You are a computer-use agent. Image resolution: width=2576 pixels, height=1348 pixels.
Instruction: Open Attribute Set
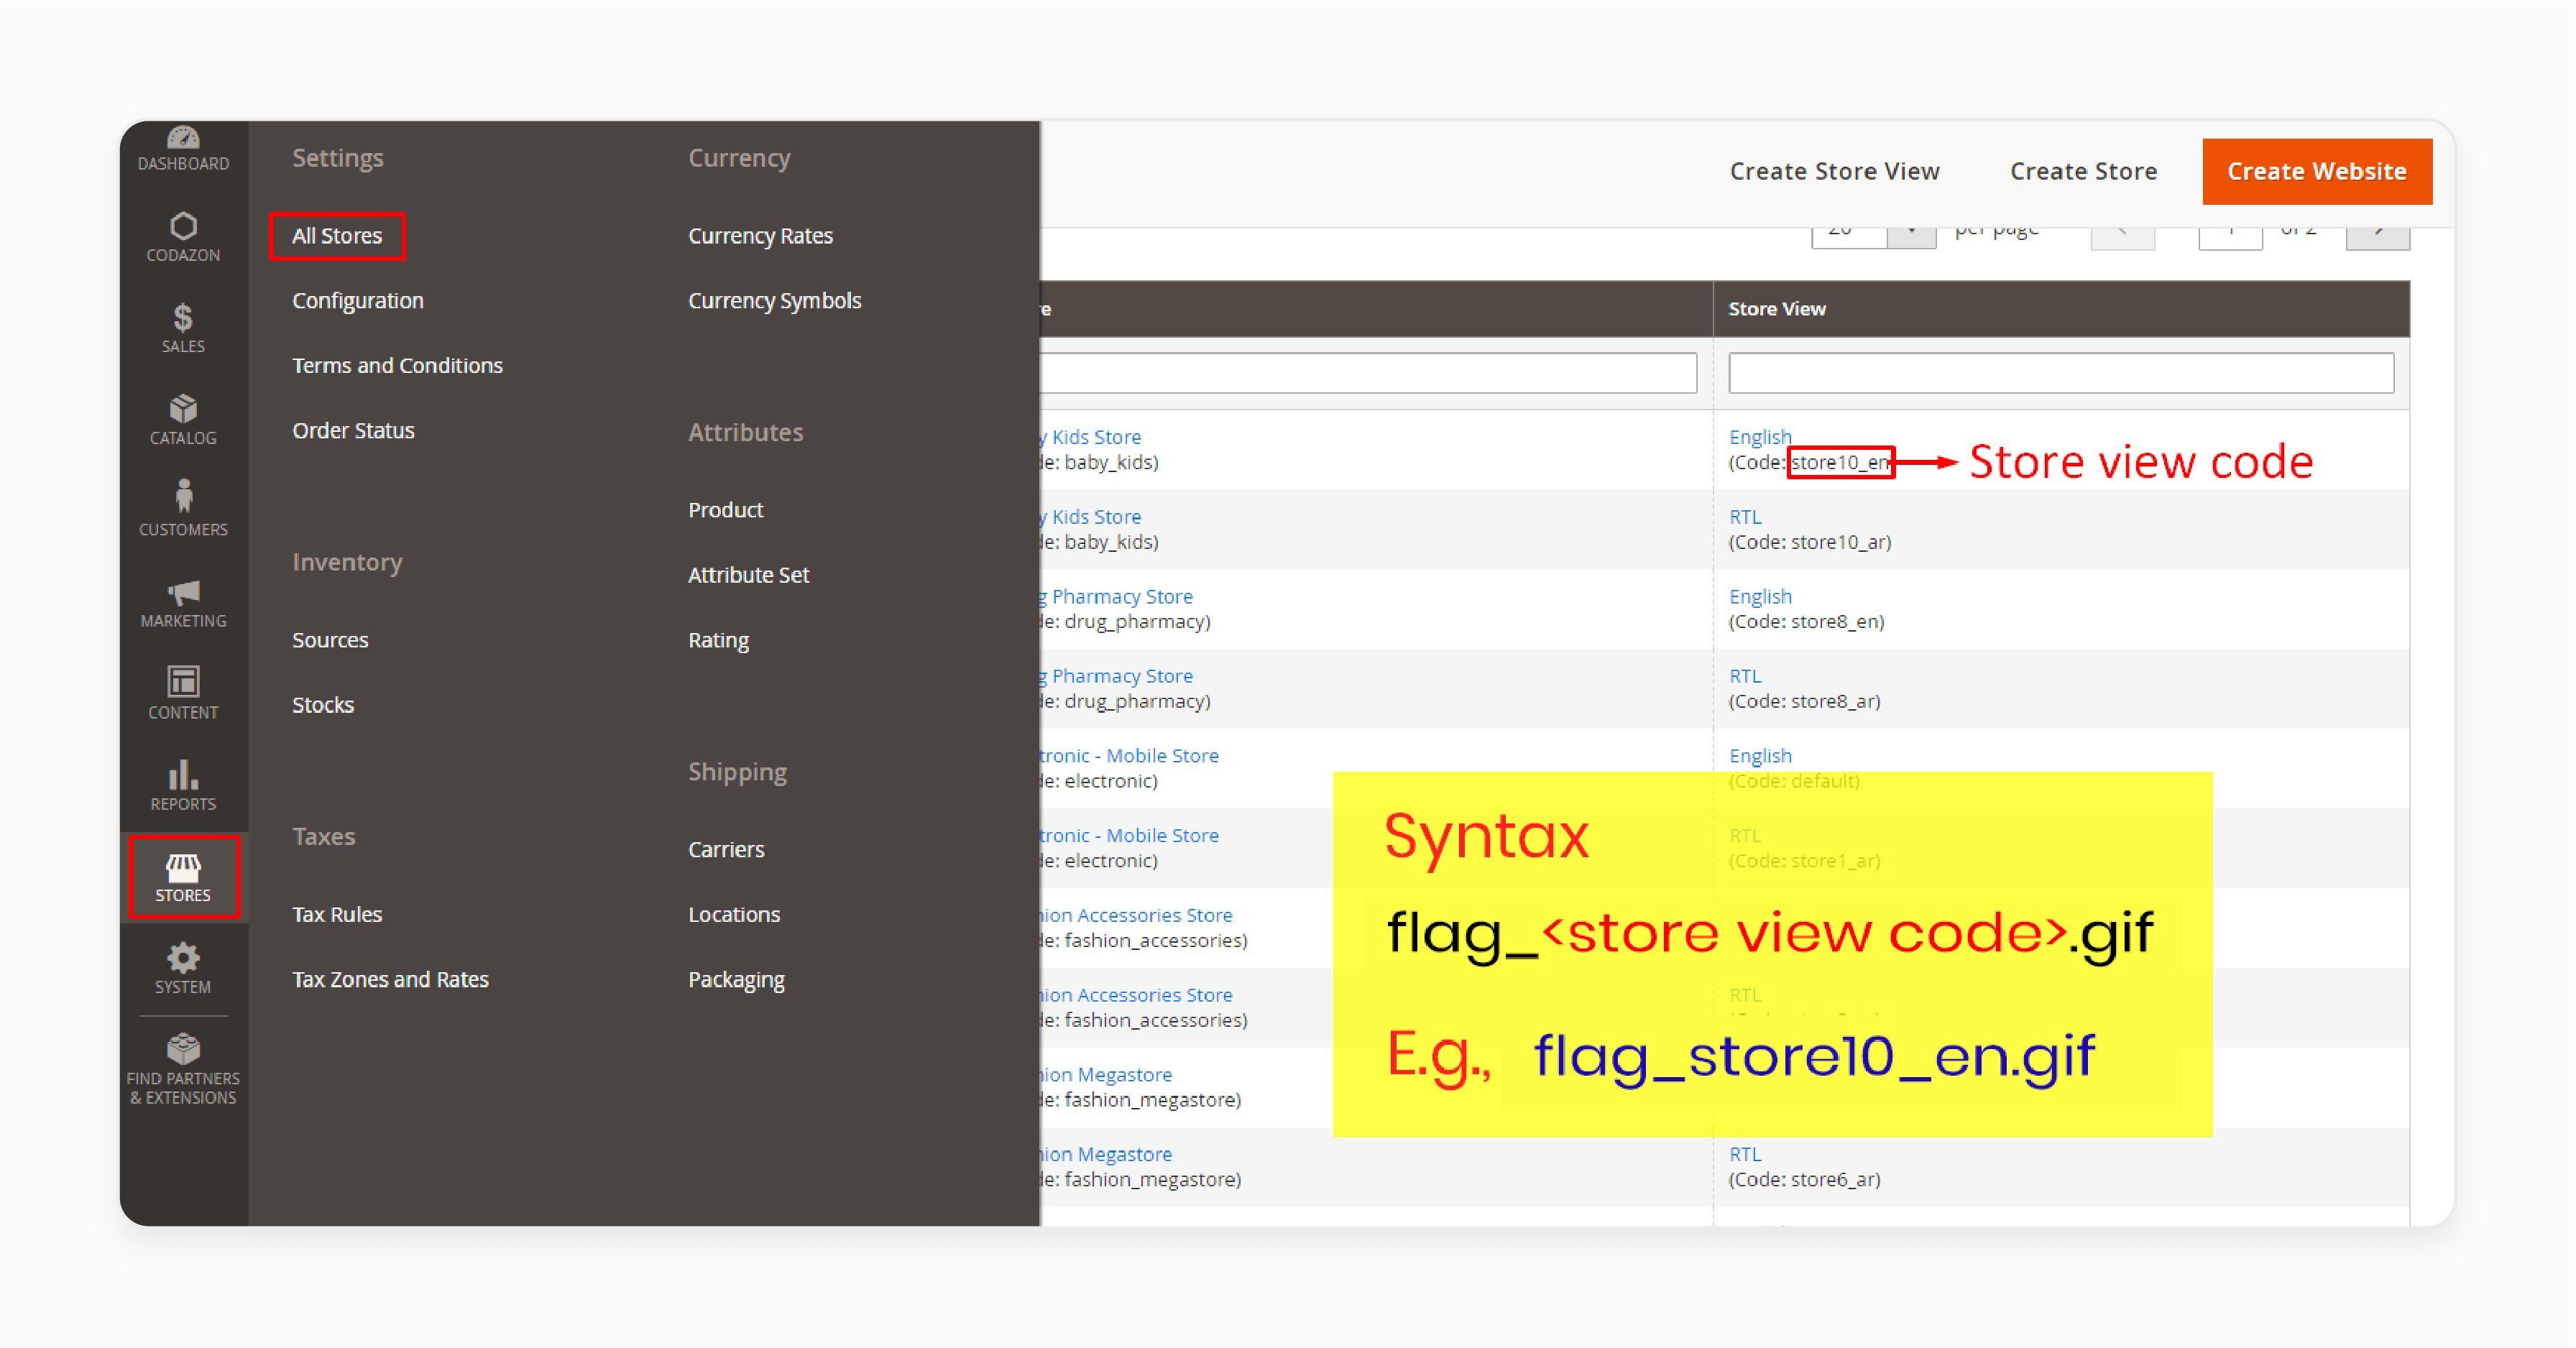point(748,575)
